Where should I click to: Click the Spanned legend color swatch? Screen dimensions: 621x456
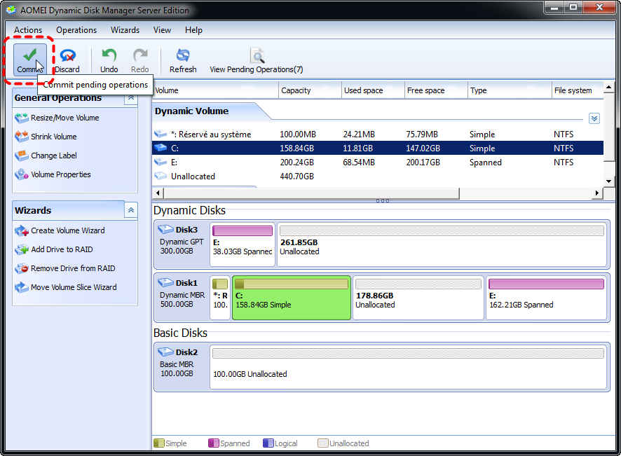click(x=214, y=443)
